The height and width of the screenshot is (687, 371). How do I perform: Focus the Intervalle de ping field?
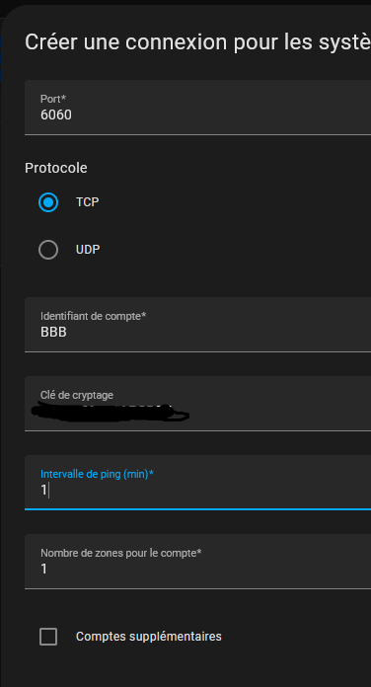coord(197,483)
